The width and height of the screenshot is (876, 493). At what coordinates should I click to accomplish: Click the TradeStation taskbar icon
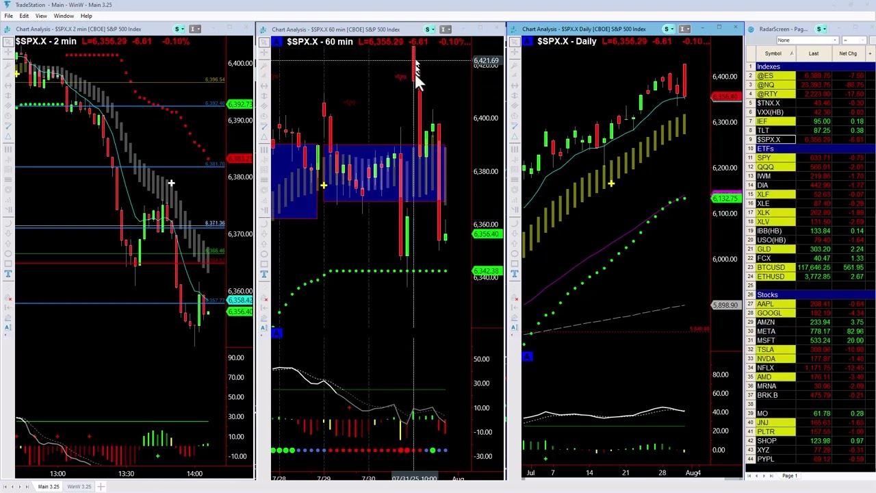(x=7, y=5)
